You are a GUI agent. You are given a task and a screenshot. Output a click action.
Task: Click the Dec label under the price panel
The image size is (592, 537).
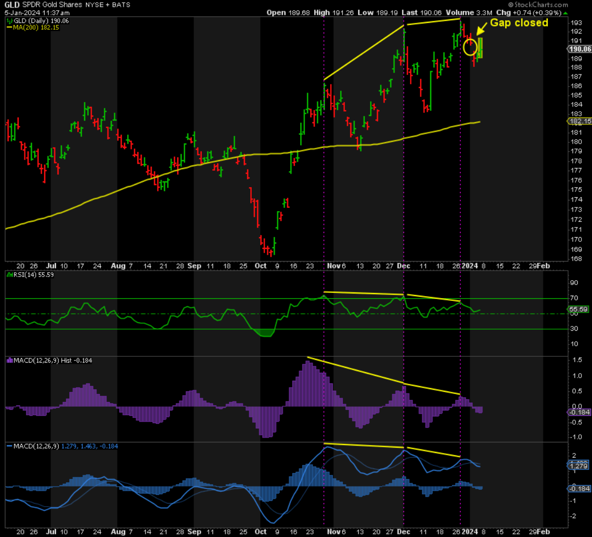click(404, 266)
